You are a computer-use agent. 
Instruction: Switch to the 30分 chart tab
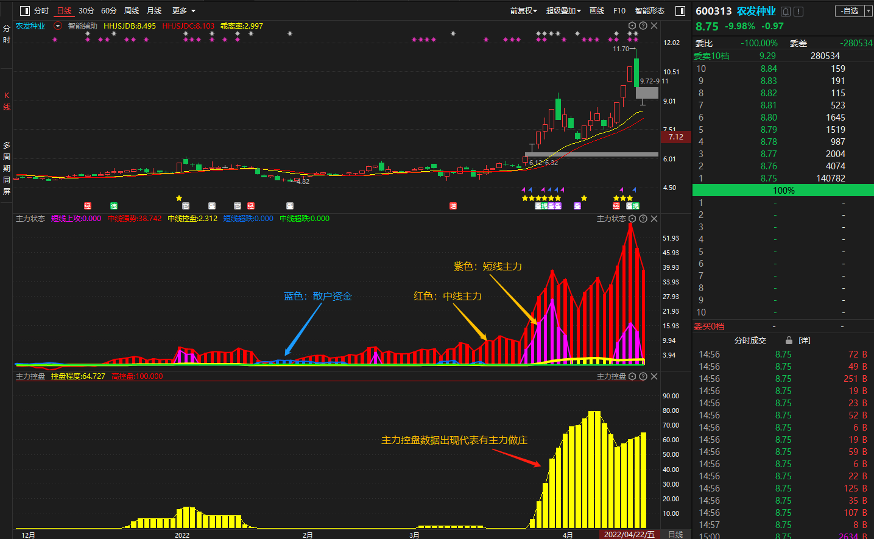86,11
